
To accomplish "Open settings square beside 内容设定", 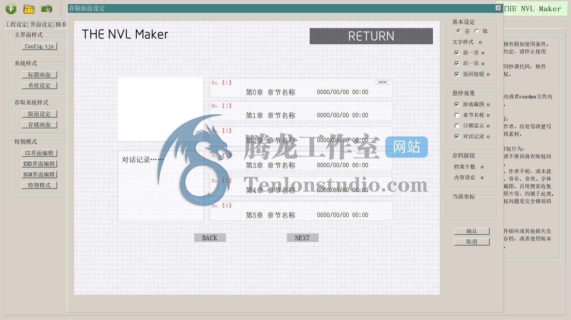I will tap(482, 178).
